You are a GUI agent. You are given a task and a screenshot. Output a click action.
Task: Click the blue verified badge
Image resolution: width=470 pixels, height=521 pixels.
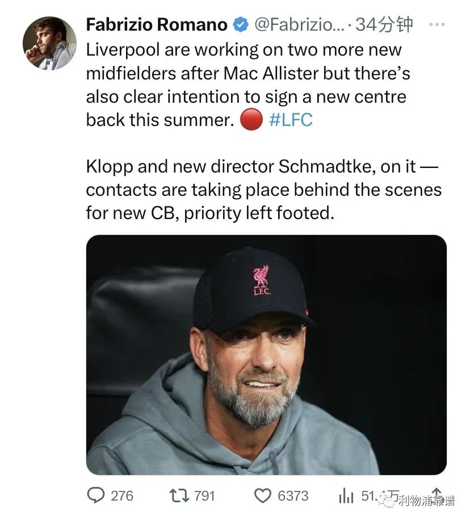pyautogui.click(x=240, y=25)
